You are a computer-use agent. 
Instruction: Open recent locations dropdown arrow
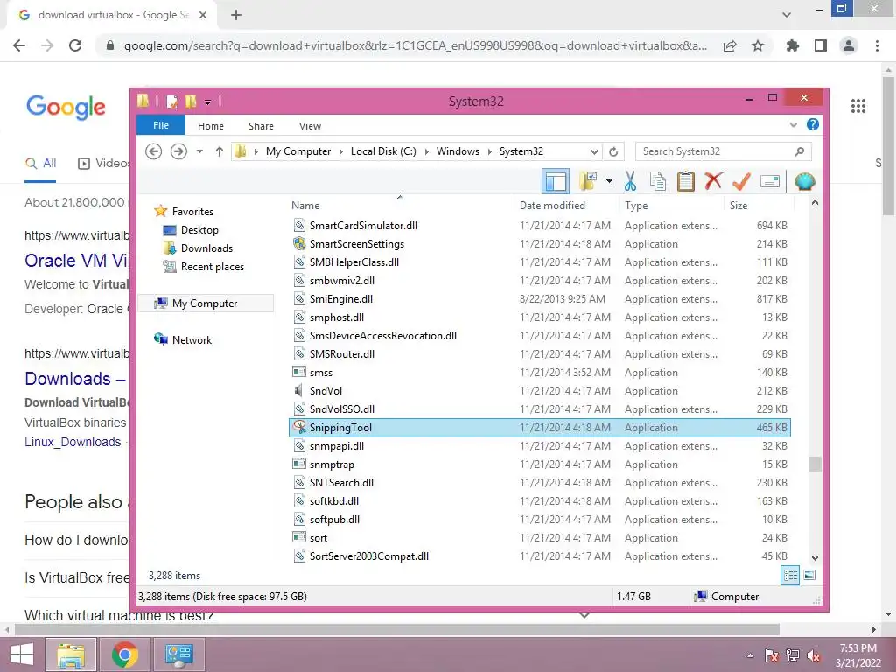[x=199, y=151]
